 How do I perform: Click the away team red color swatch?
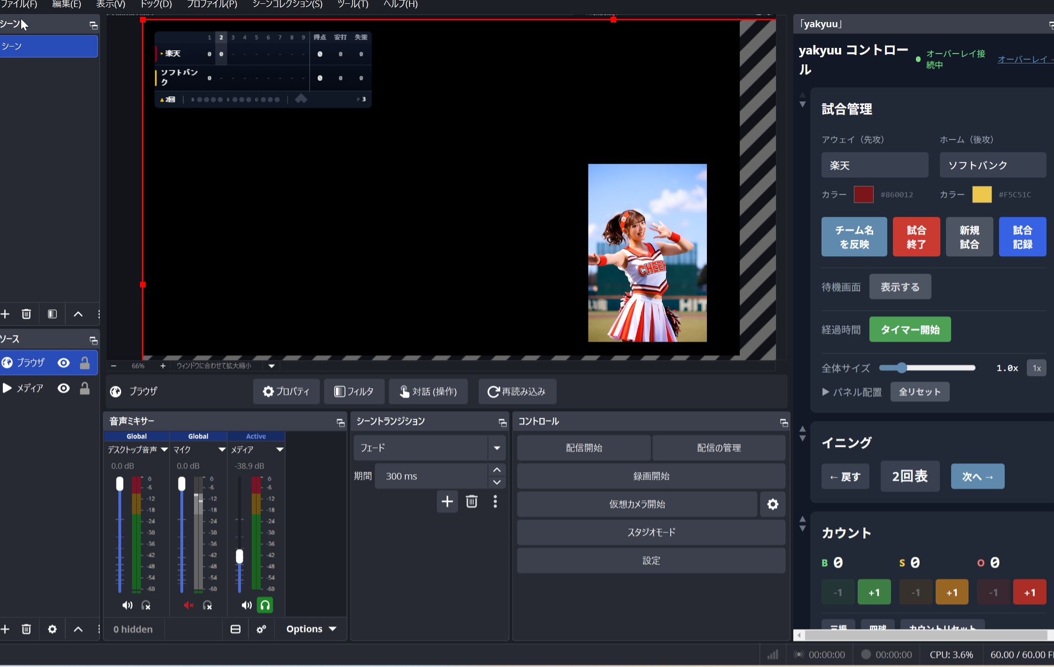(x=863, y=194)
